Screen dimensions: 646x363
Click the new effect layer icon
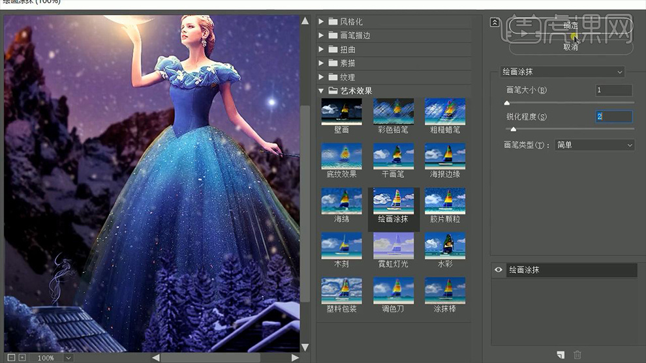(x=560, y=355)
